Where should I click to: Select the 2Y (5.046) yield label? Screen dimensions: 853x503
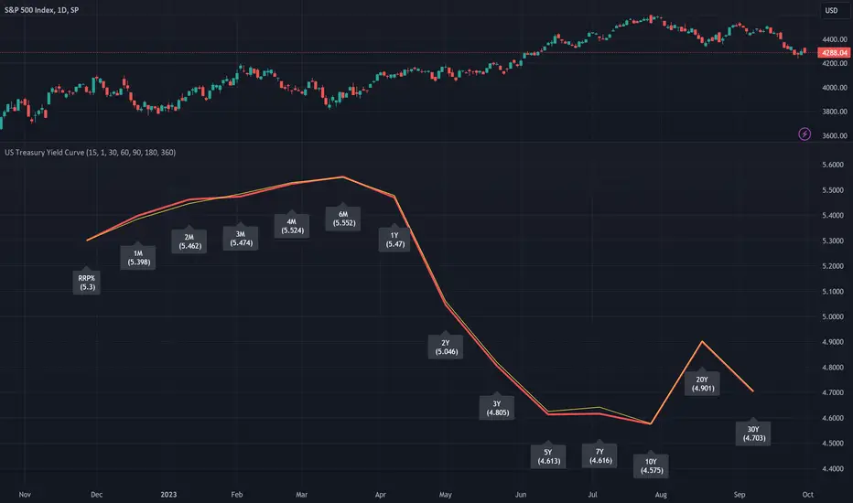446,347
